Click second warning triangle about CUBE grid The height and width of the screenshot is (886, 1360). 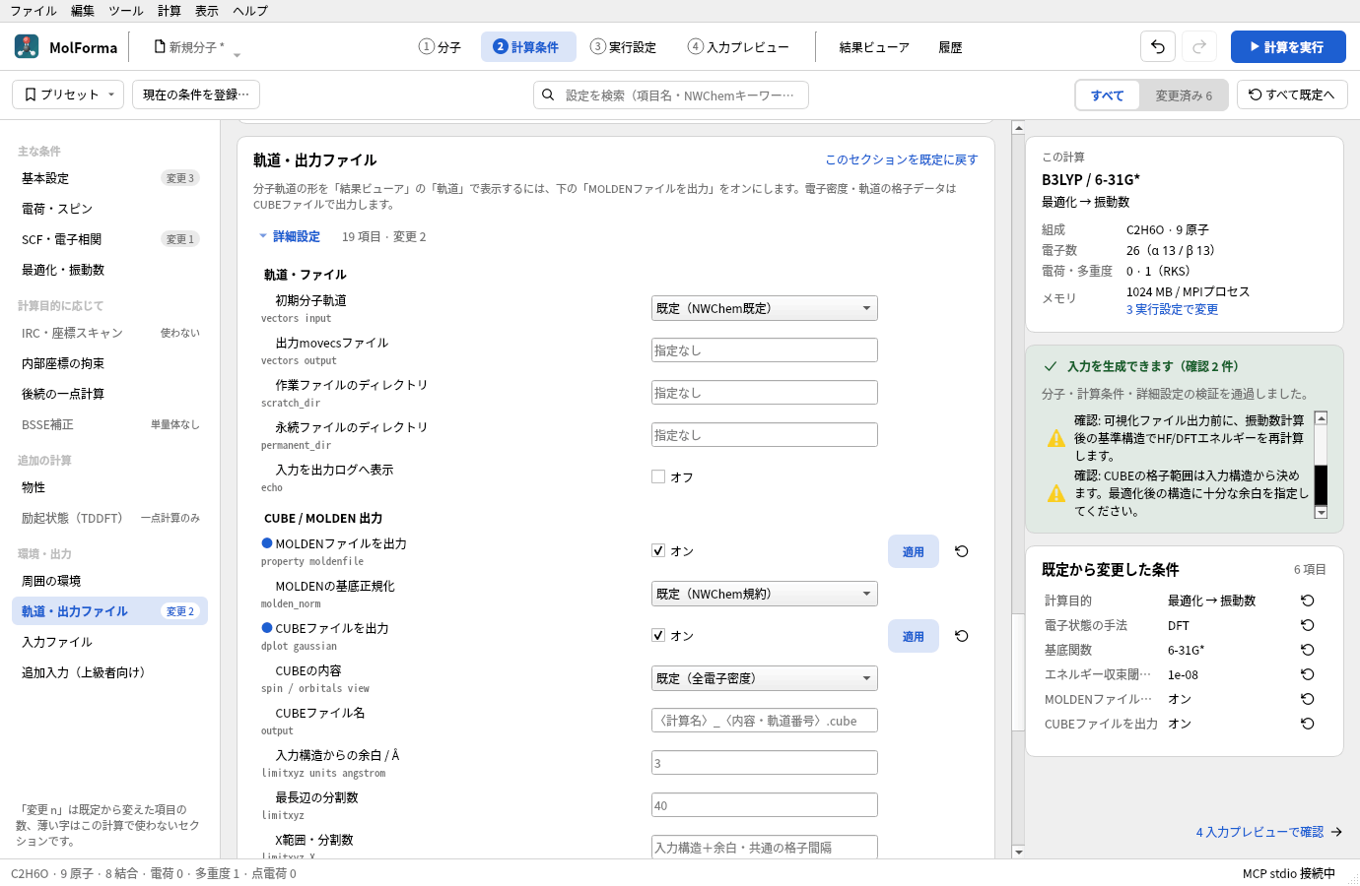tap(1056, 493)
